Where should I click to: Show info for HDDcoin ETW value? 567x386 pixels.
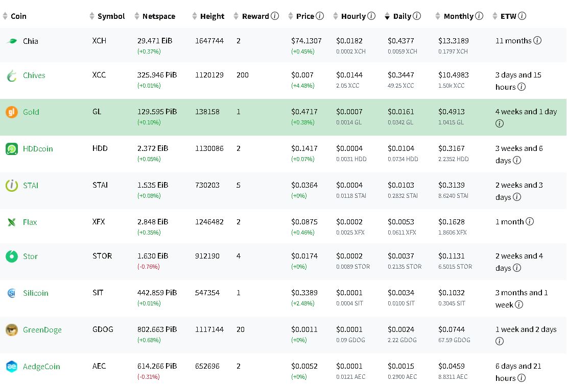coord(517,160)
